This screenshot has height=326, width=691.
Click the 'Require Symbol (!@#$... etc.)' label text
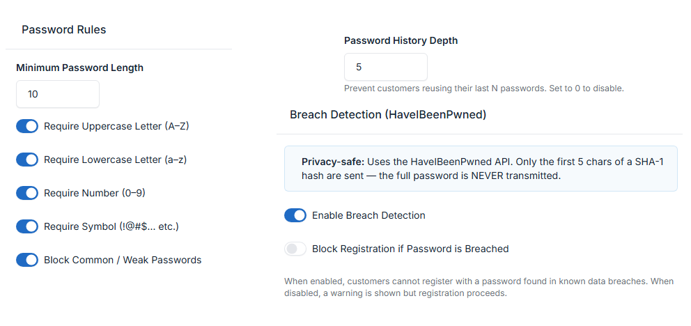point(112,226)
